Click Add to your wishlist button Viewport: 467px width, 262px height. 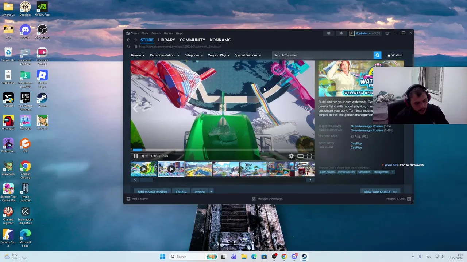click(152, 192)
